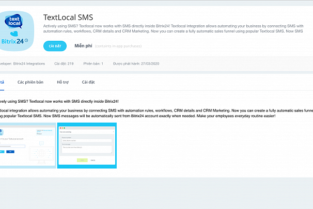Click the Được phát hành: 27/03/2020 date

(136, 63)
